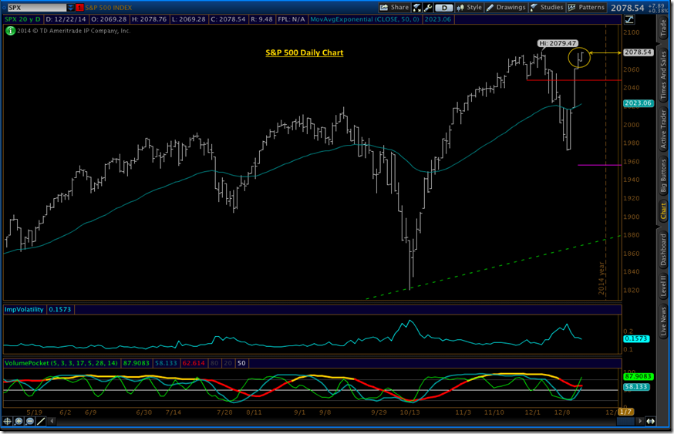The width and height of the screenshot is (674, 434).
Task: Click the S&P 500 Daily Chart title
Action: click(x=305, y=52)
